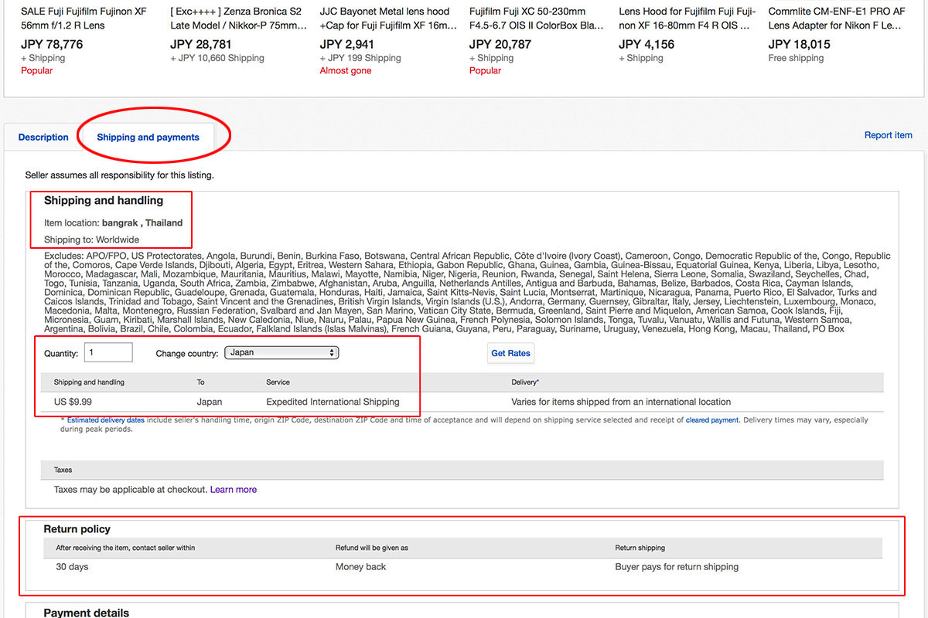Open the Estimated delivery dates link
The height and width of the screenshot is (618, 928).
106,420
